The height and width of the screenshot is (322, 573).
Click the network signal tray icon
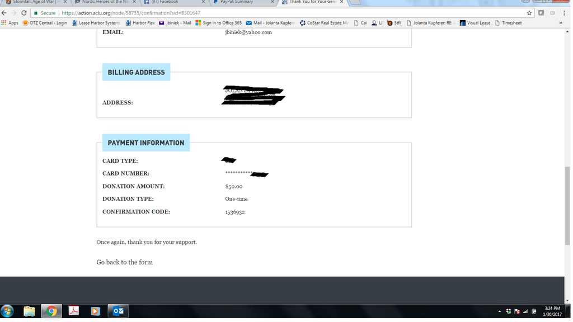click(x=525, y=311)
